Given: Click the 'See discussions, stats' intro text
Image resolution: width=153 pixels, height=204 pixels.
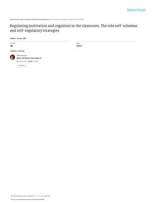Looking at the screenshot, I should (30, 19).
